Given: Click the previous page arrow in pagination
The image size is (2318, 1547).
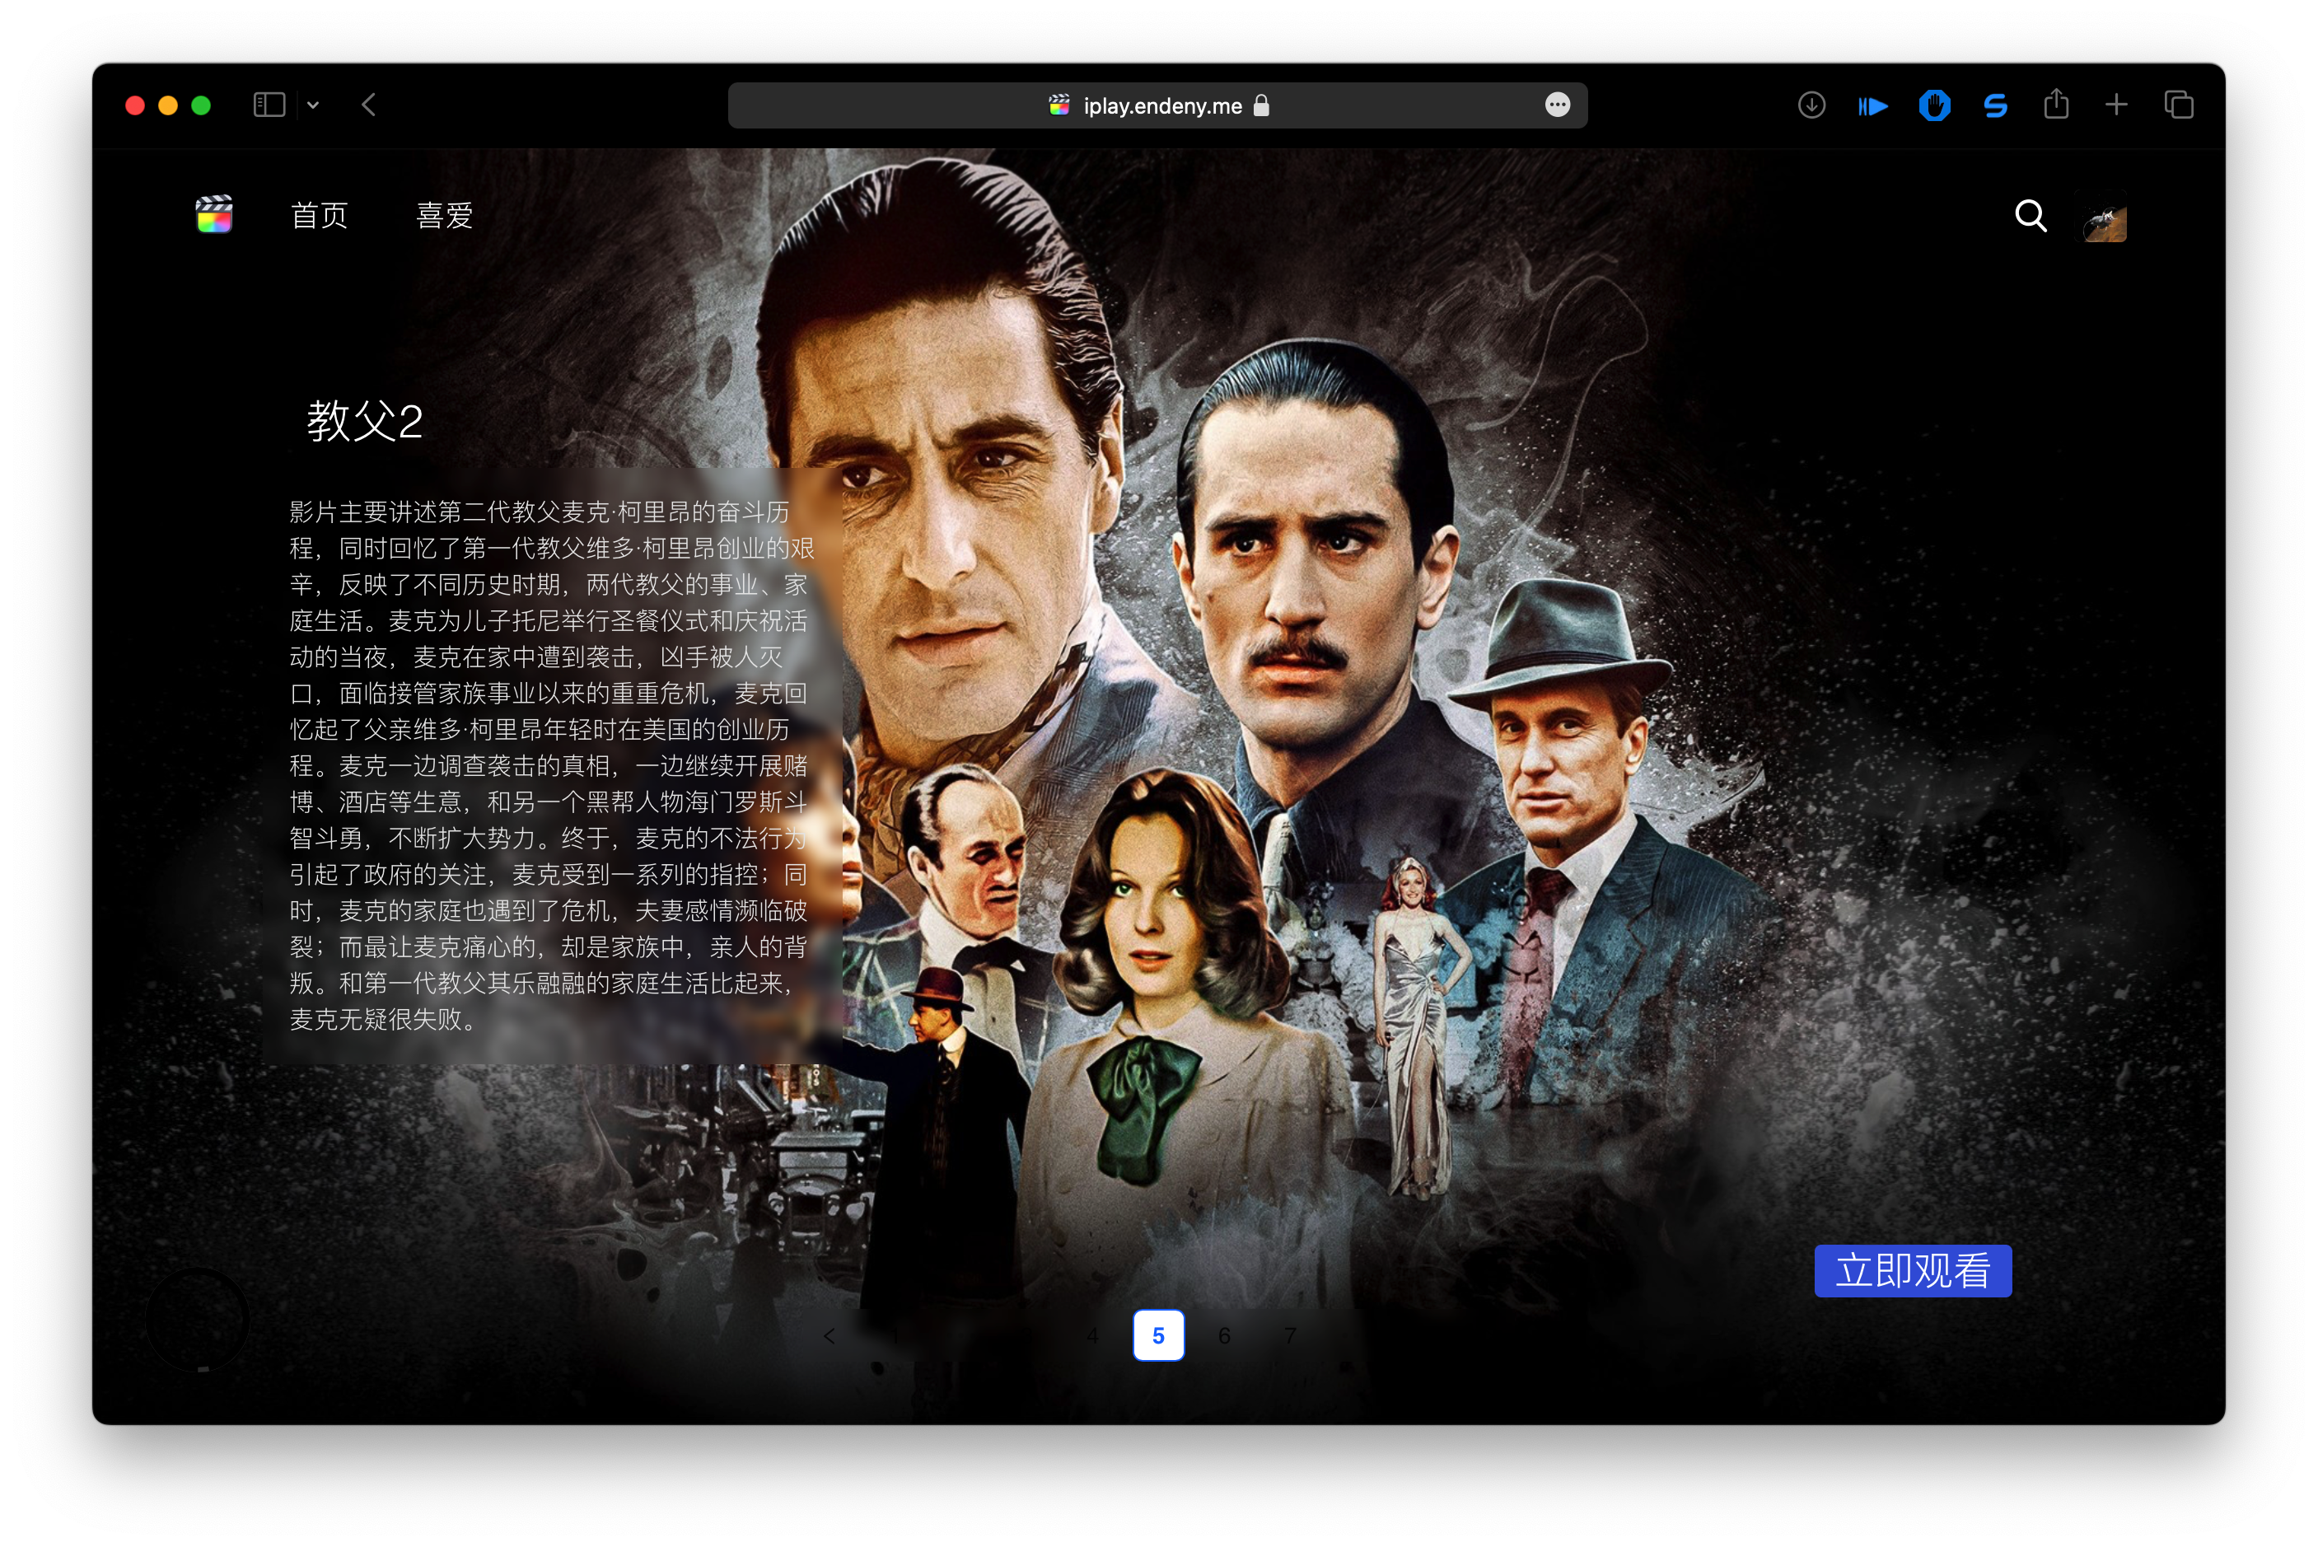Looking at the screenshot, I should point(829,1336).
